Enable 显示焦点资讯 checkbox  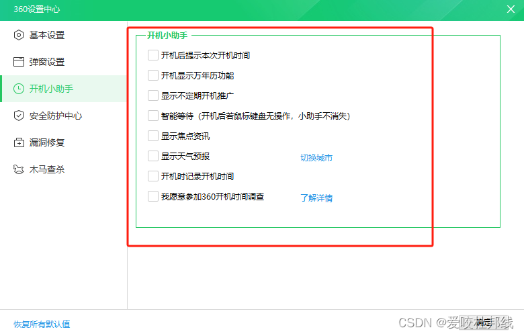[153, 136]
